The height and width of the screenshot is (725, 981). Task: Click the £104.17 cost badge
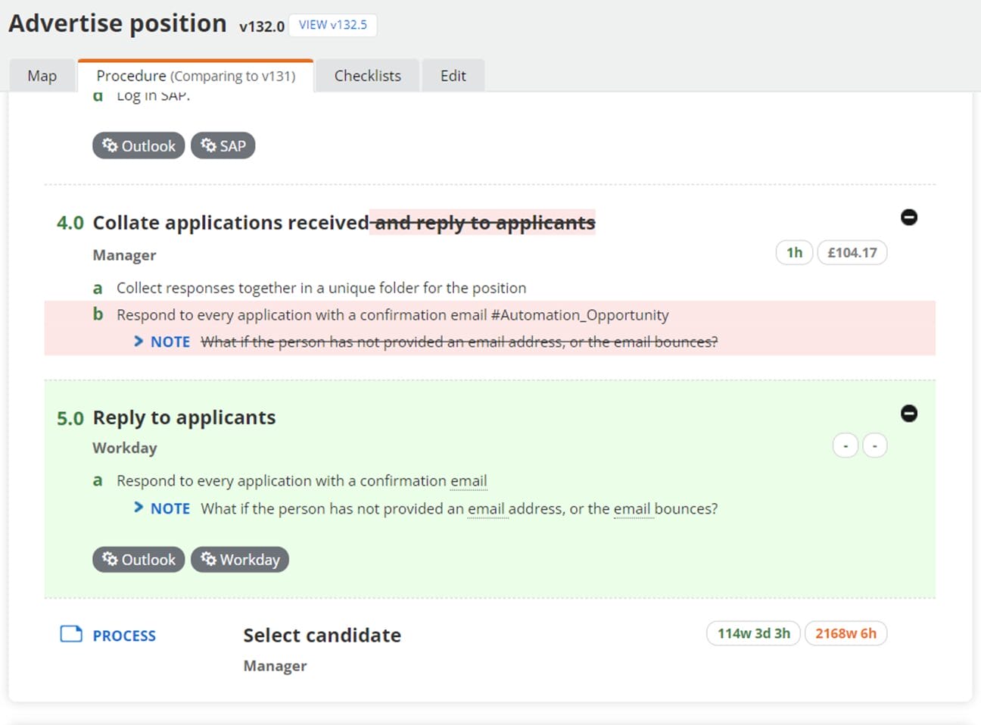852,252
